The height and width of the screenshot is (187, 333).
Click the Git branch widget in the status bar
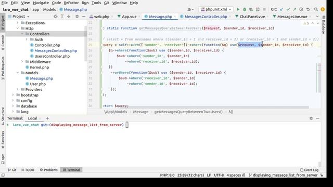(283, 175)
